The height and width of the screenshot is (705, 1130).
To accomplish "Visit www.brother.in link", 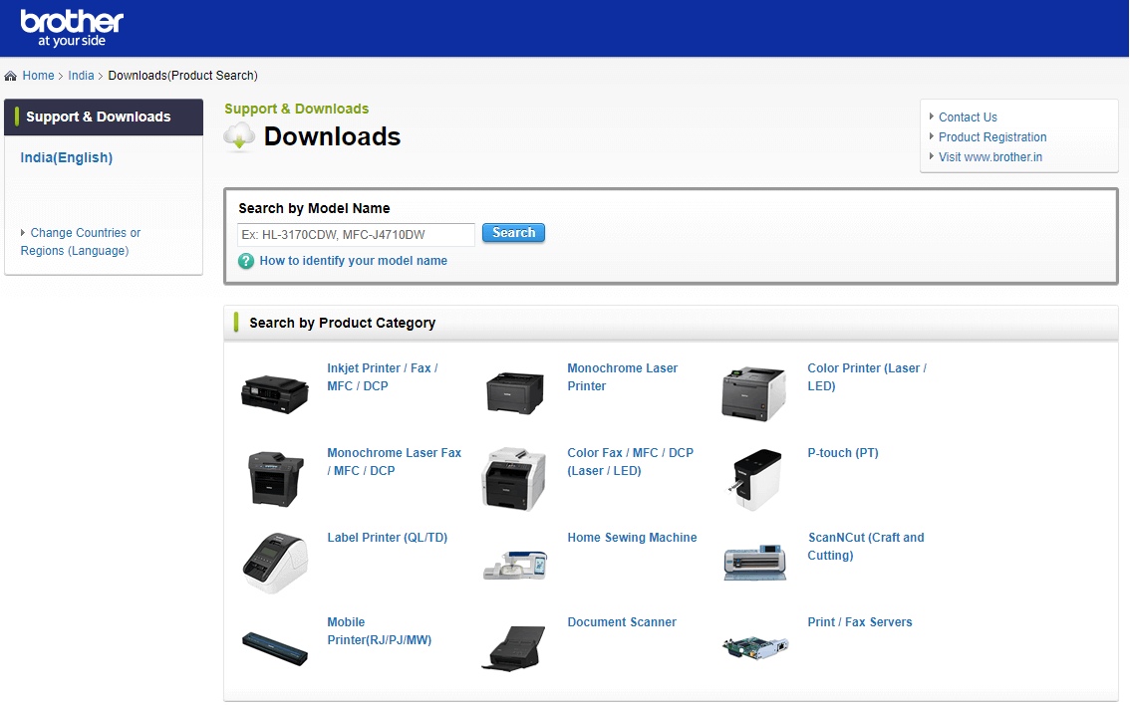I will (x=990, y=157).
